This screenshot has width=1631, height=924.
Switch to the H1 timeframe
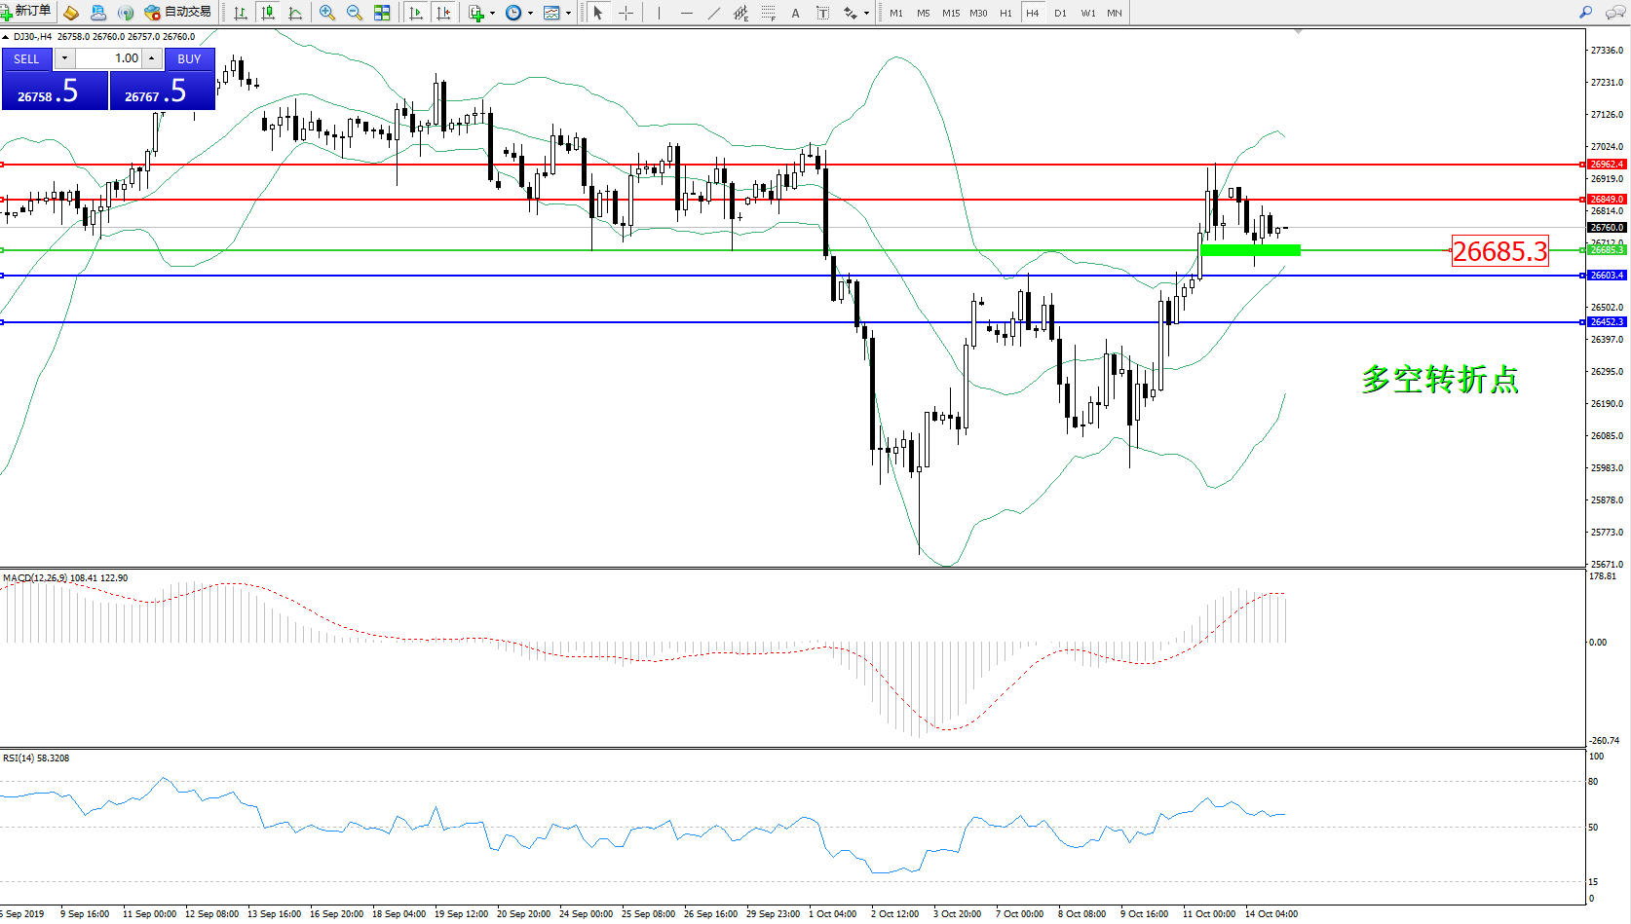(1005, 13)
